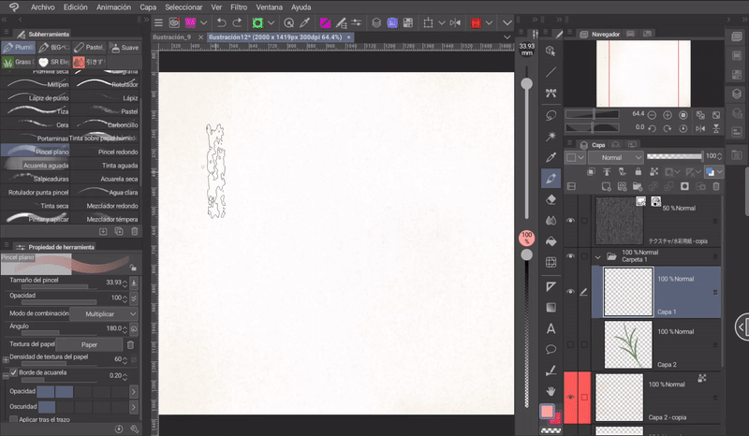
Task: Click the Undo arrow in command bar
Action: pos(221,22)
